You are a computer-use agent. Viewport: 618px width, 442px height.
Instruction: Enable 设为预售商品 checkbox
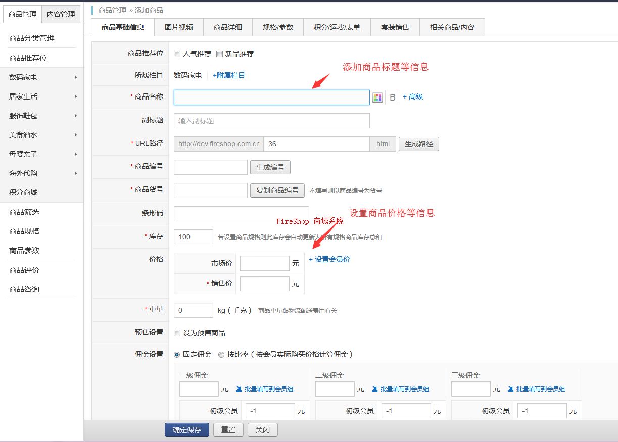pyautogui.click(x=177, y=333)
